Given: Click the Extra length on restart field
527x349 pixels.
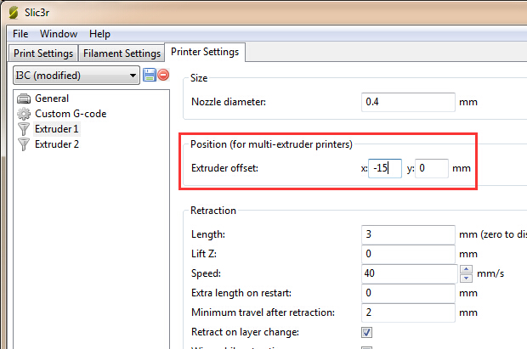Looking at the screenshot, I should pyautogui.click(x=408, y=293).
